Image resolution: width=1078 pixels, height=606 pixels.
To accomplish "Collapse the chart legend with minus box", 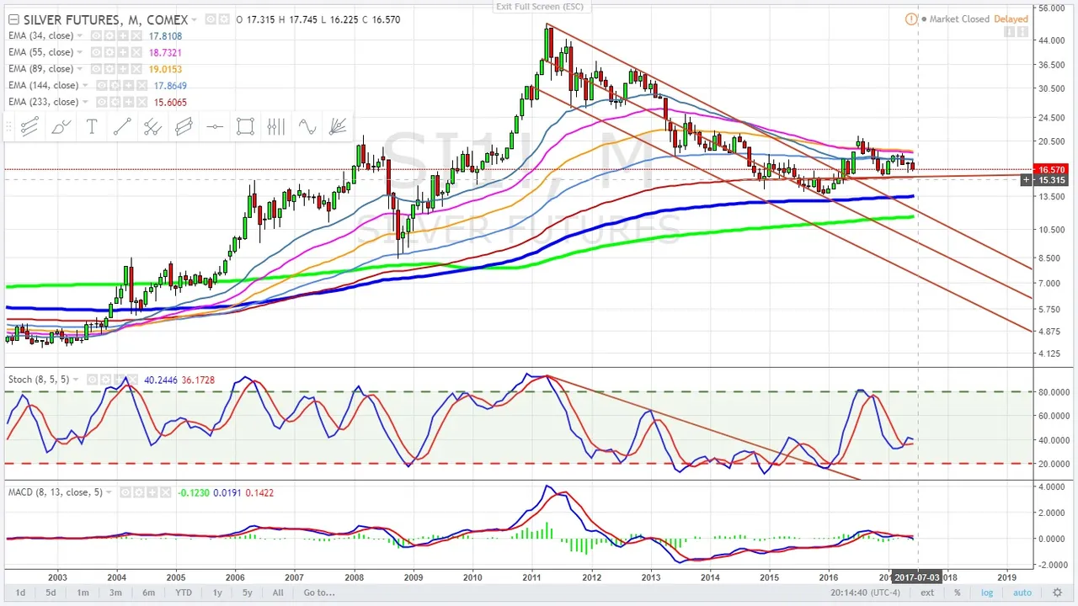I will (x=13, y=19).
